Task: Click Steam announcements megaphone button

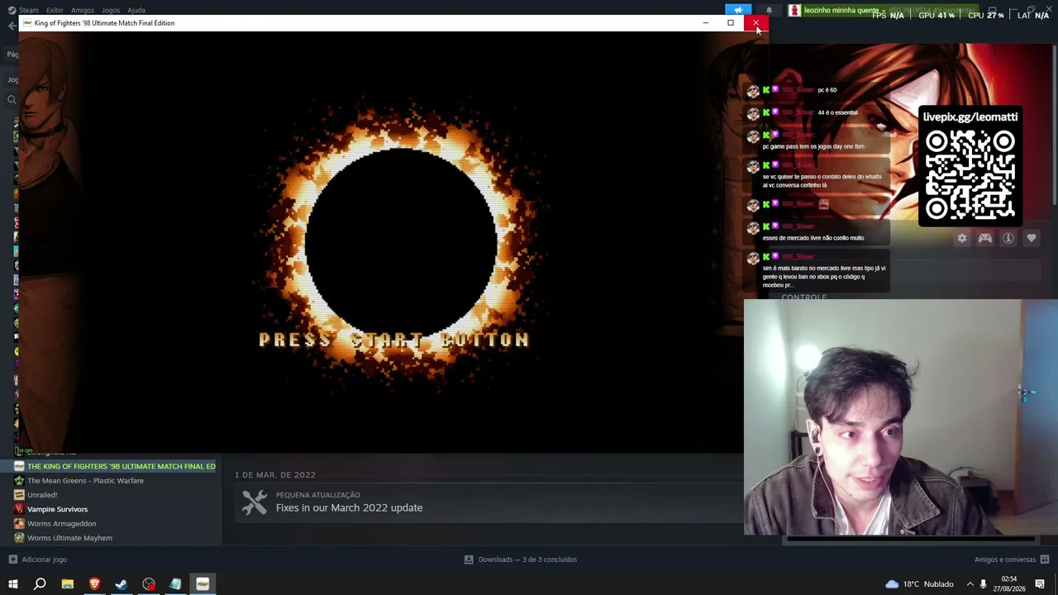Action: point(738,10)
